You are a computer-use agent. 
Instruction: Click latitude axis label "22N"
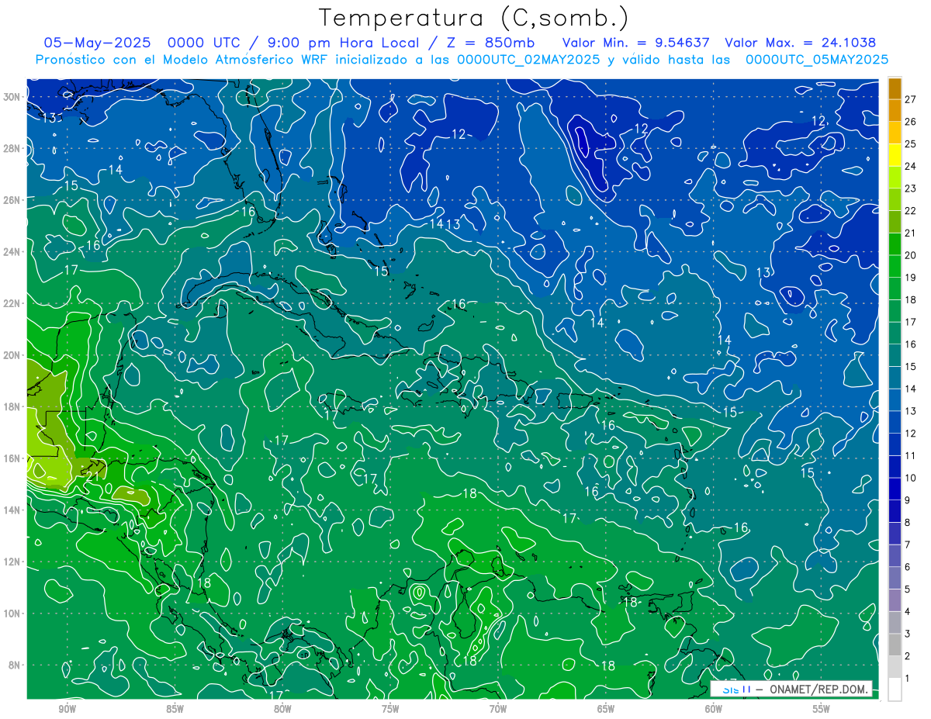point(11,303)
